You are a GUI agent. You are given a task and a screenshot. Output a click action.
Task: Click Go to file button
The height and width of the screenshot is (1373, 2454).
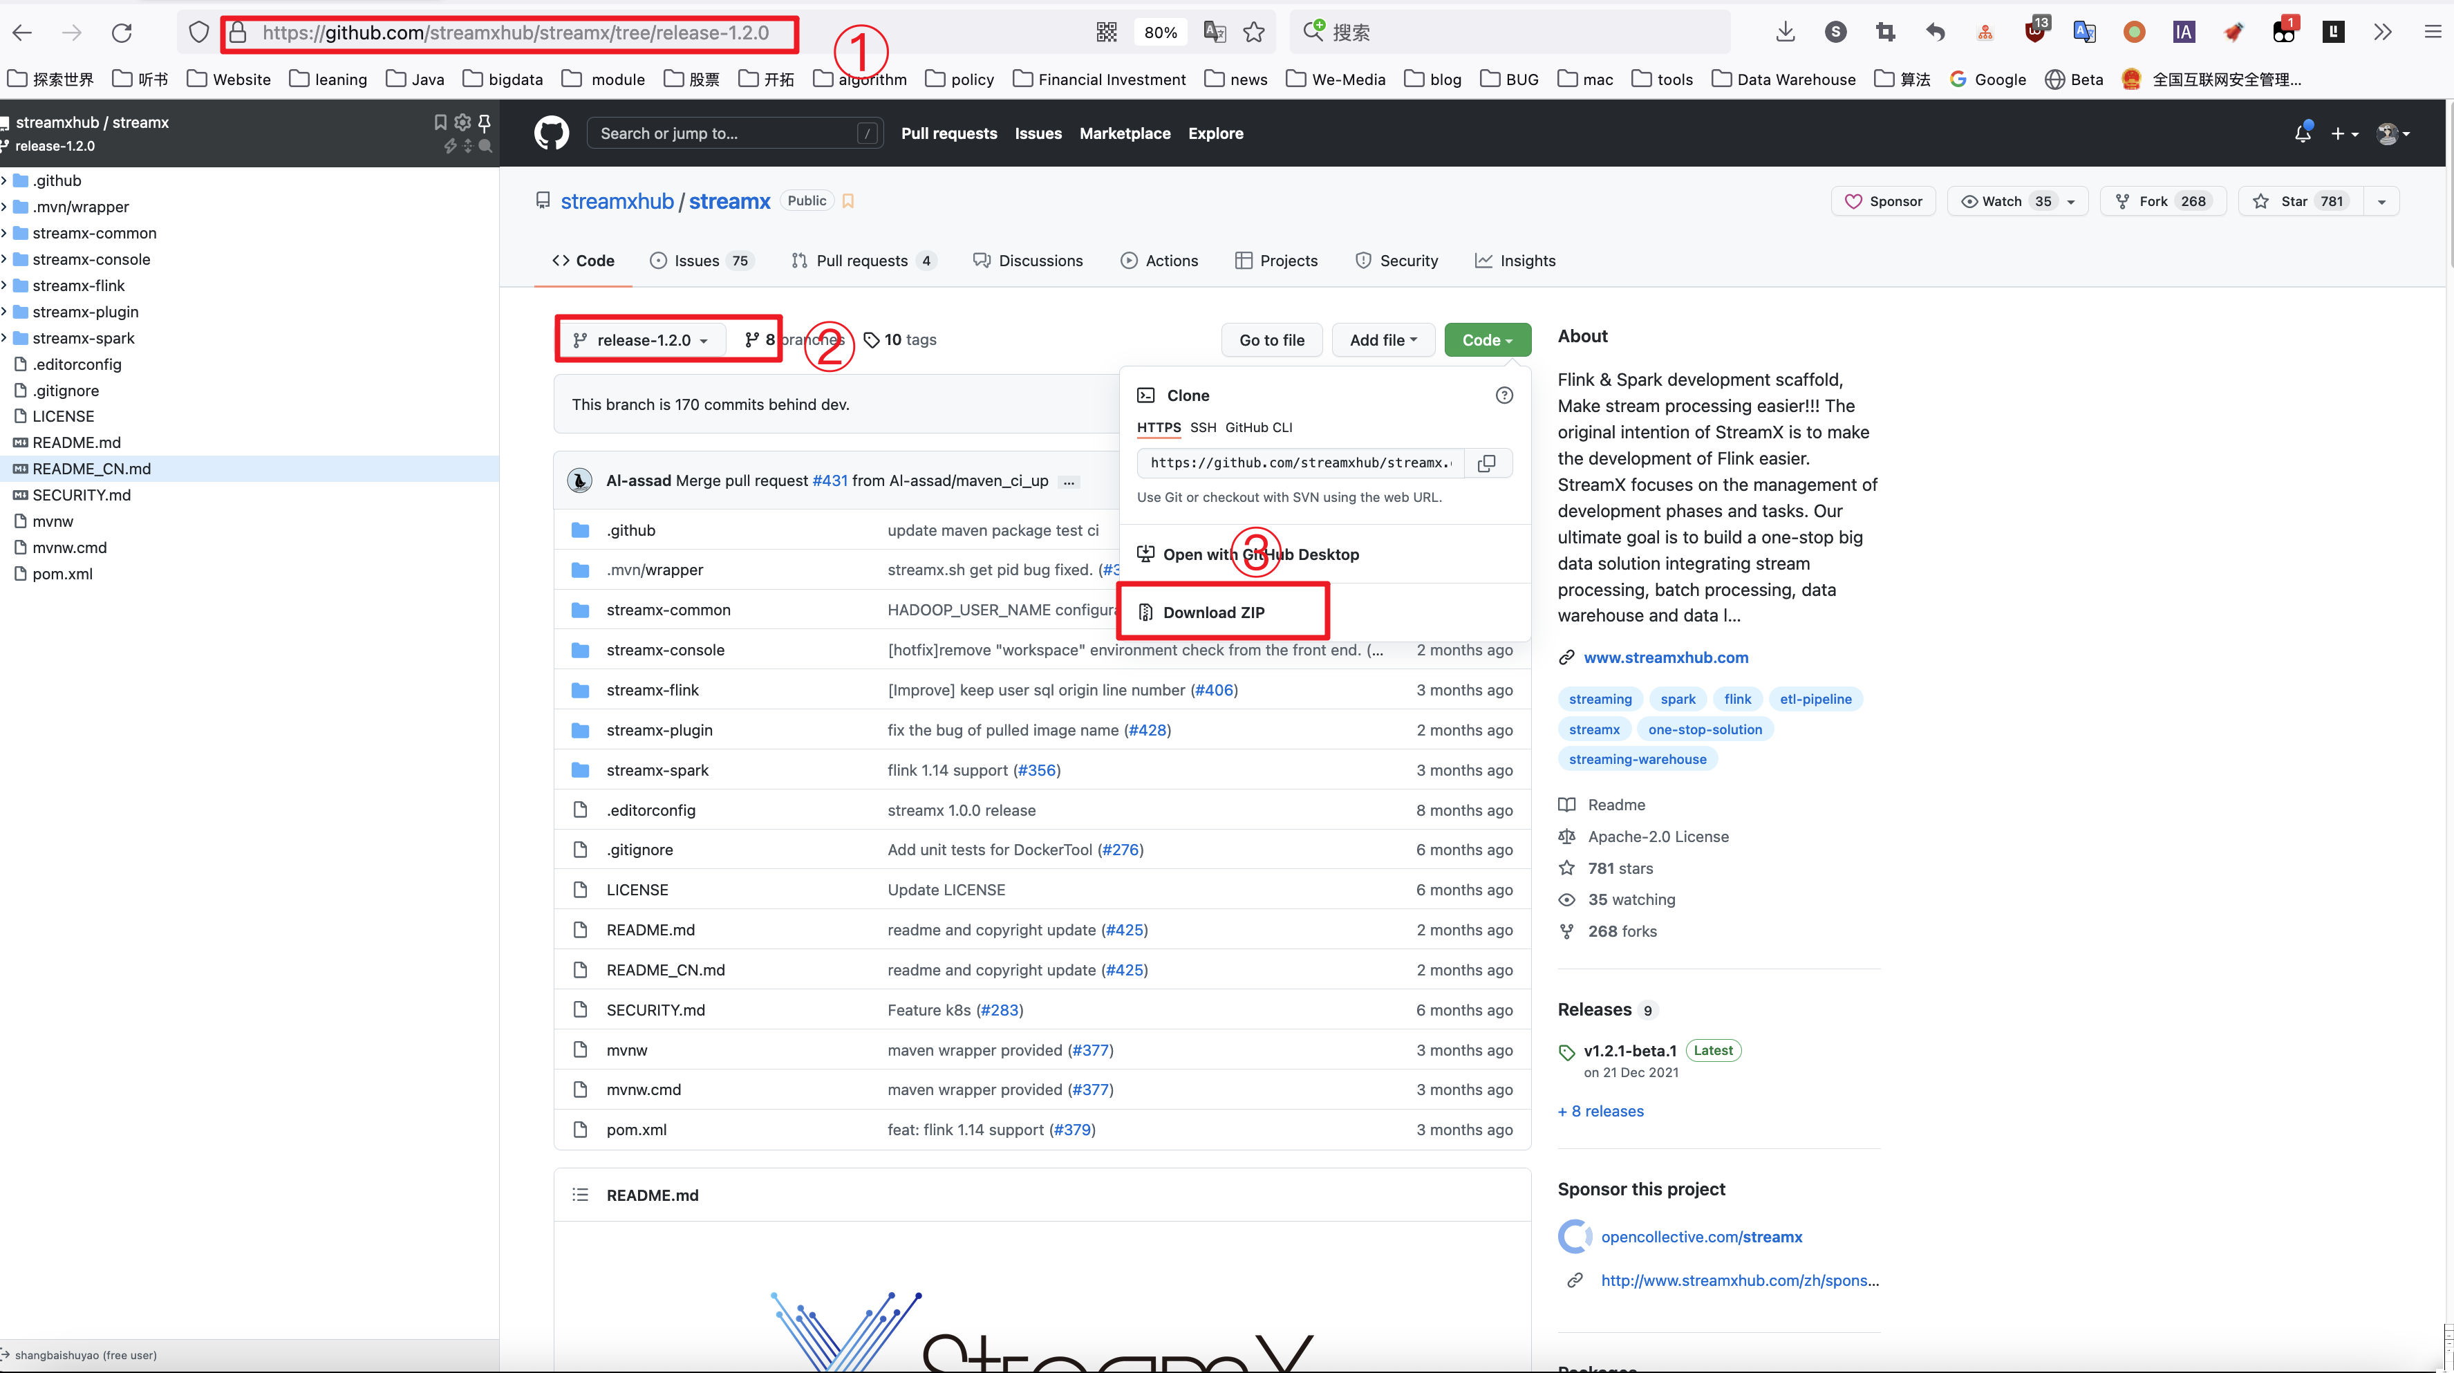[x=1272, y=340]
